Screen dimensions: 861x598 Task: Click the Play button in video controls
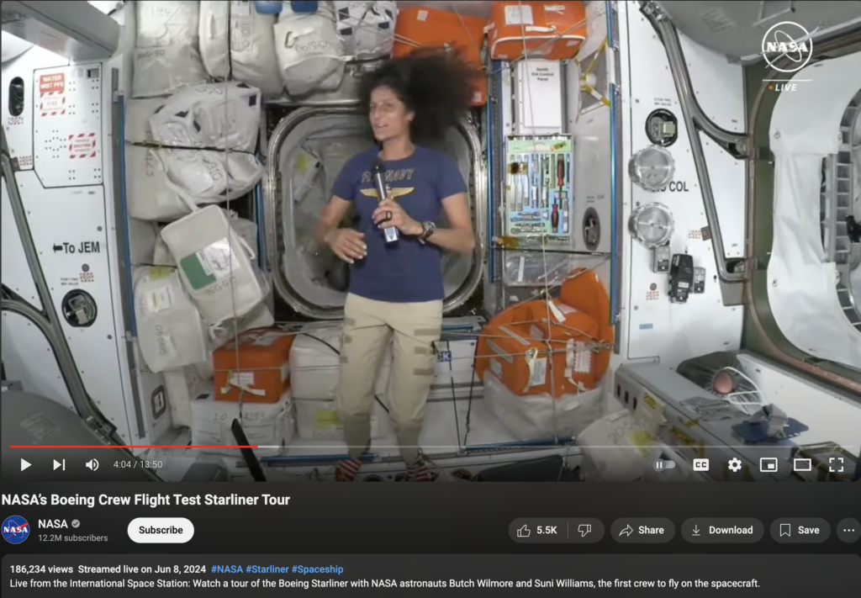tap(25, 464)
